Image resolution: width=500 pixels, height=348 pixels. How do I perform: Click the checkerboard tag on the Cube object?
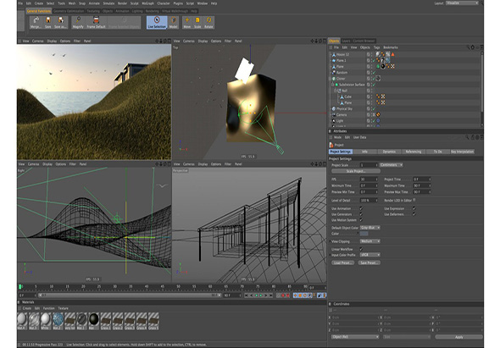pyautogui.click(x=383, y=97)
